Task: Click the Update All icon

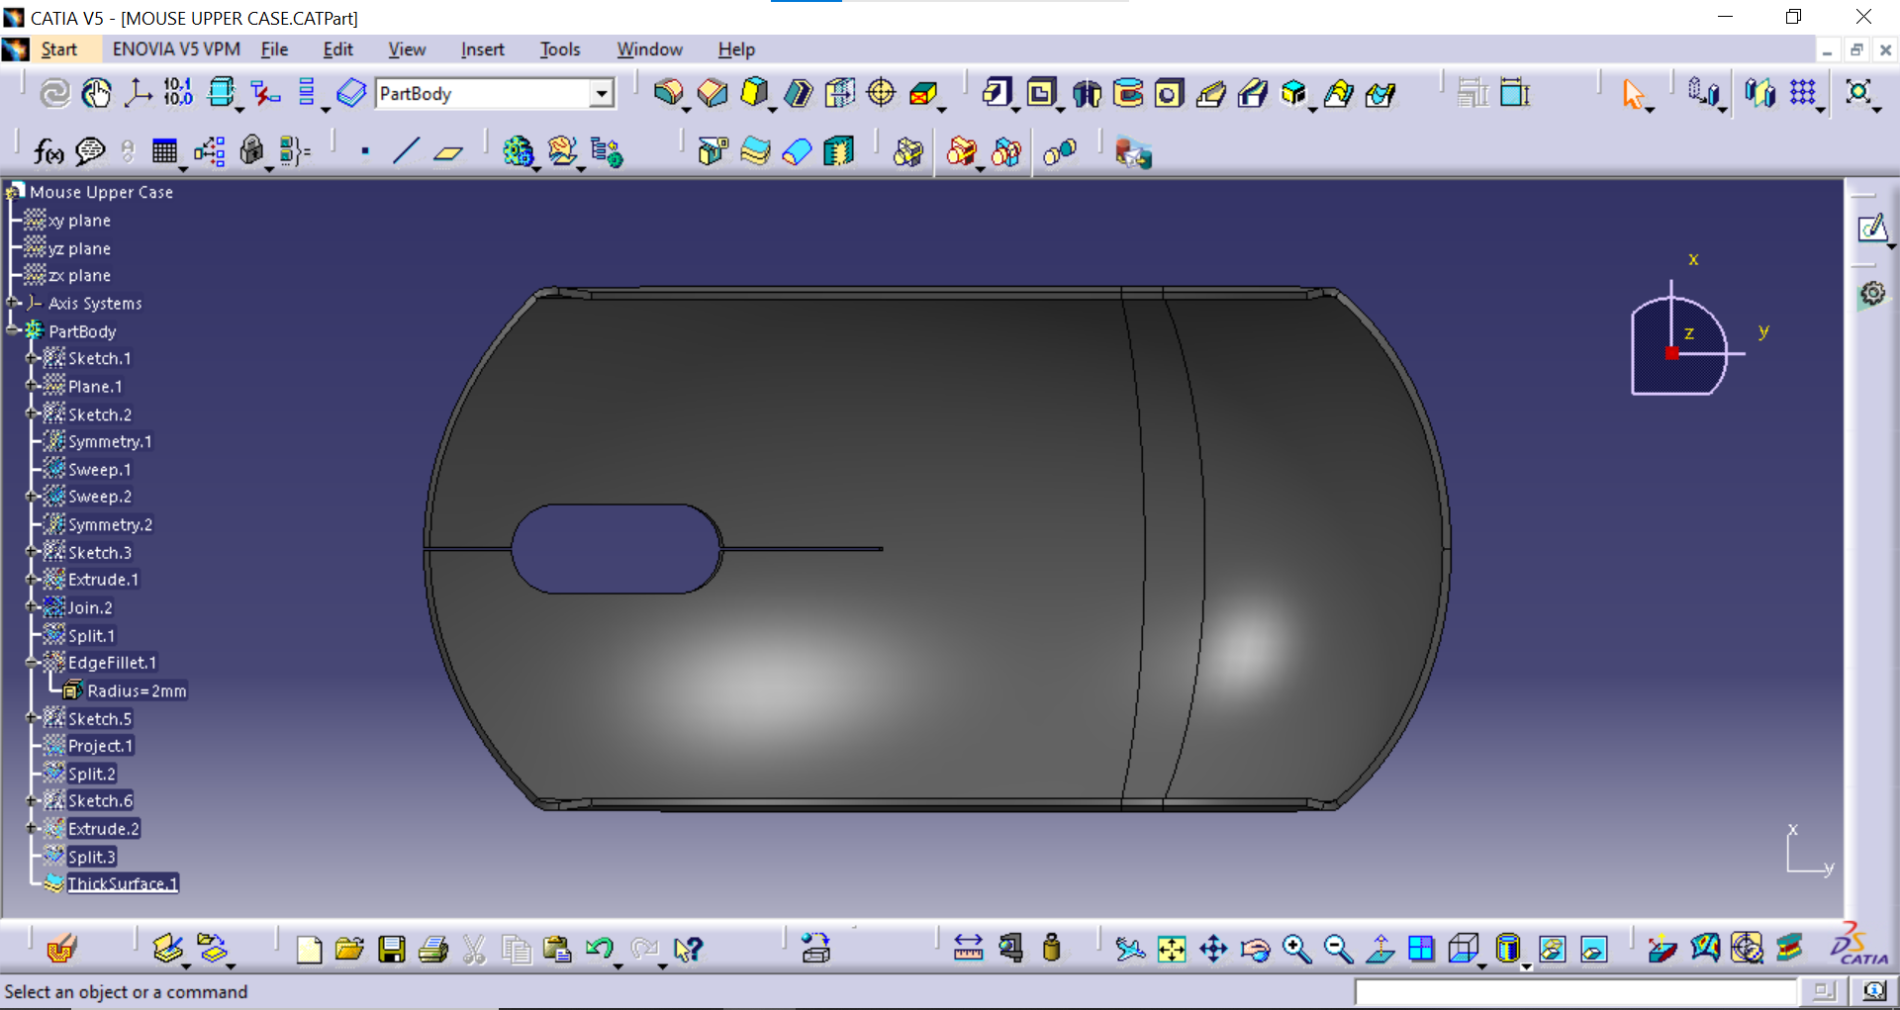Action: (x=54, y=93)
